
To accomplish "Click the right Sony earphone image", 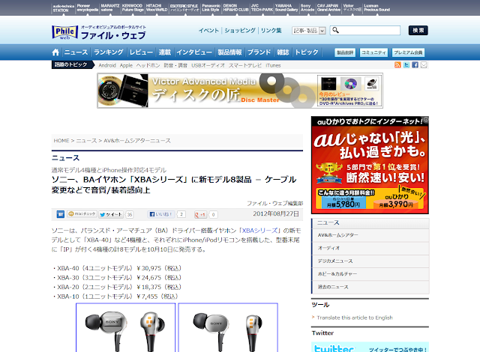I will (228, 327).
